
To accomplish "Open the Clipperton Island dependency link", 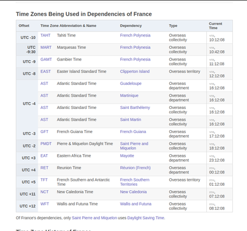I will pos(135,71).
